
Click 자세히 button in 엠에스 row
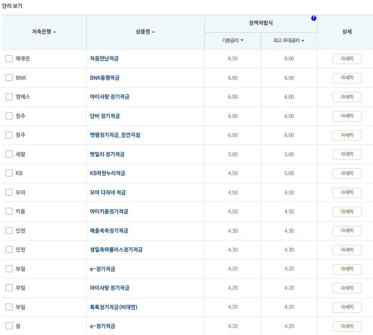347,97
